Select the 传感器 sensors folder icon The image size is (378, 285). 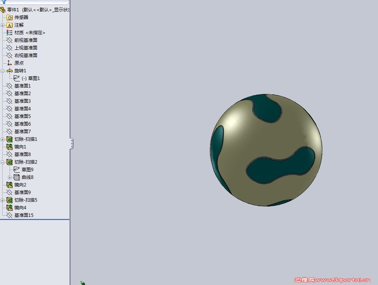pyautogui.click(x=10, y=18)
